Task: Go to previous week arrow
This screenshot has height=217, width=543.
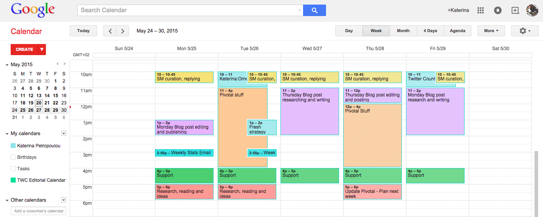Action: pos(110,31)
